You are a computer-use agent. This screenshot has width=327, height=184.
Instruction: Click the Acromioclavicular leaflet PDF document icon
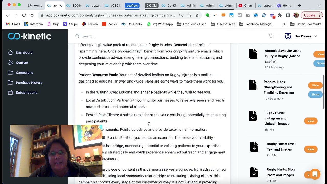[253, 54]
